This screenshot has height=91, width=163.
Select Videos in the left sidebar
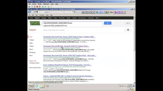32,46
